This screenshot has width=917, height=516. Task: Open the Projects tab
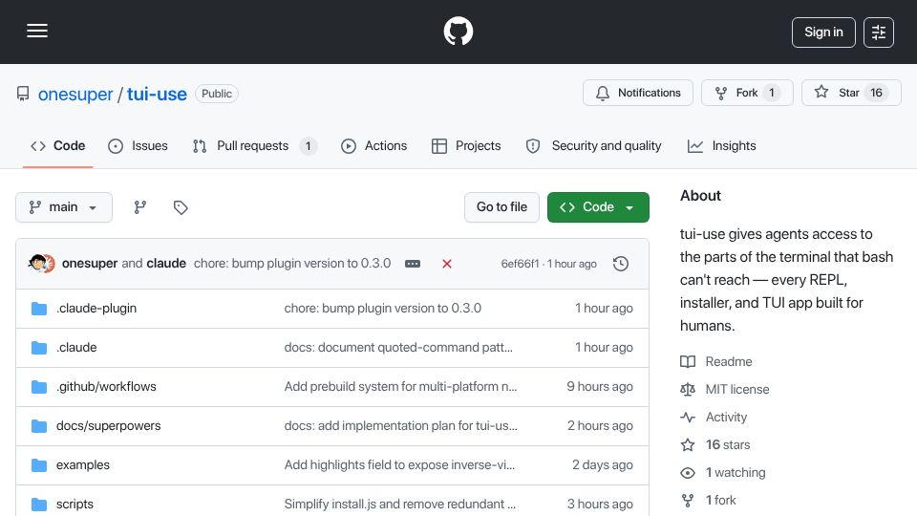pyautogui.click(x=466, y=145)
